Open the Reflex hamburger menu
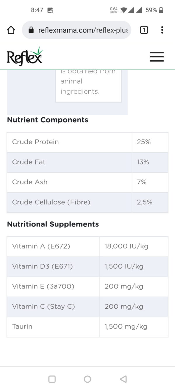Screen dimensions: 175x392 (157, 57)
